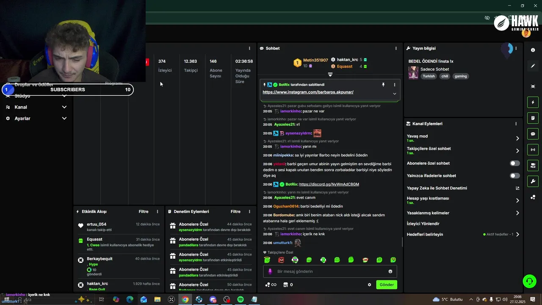Expand Yavaş mod options
The width and height of the screenshot is (542, 305).
517,138
